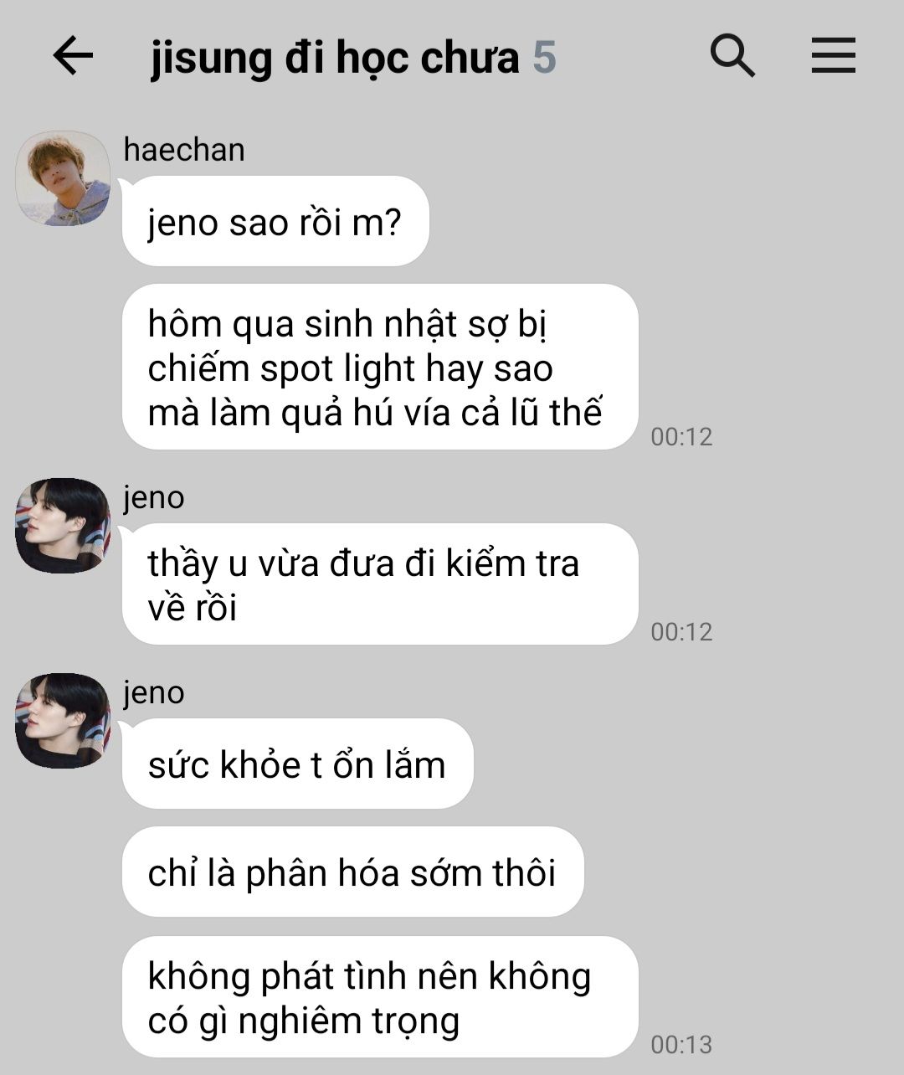Select the haechan sender name

184,150
